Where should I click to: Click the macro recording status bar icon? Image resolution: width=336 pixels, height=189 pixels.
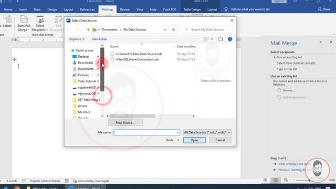(x=67, y=181)
